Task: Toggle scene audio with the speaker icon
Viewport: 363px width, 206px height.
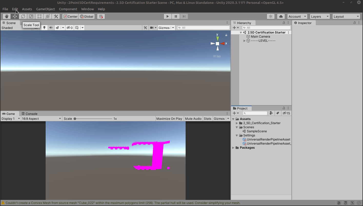Action: [x=51, y=28]
